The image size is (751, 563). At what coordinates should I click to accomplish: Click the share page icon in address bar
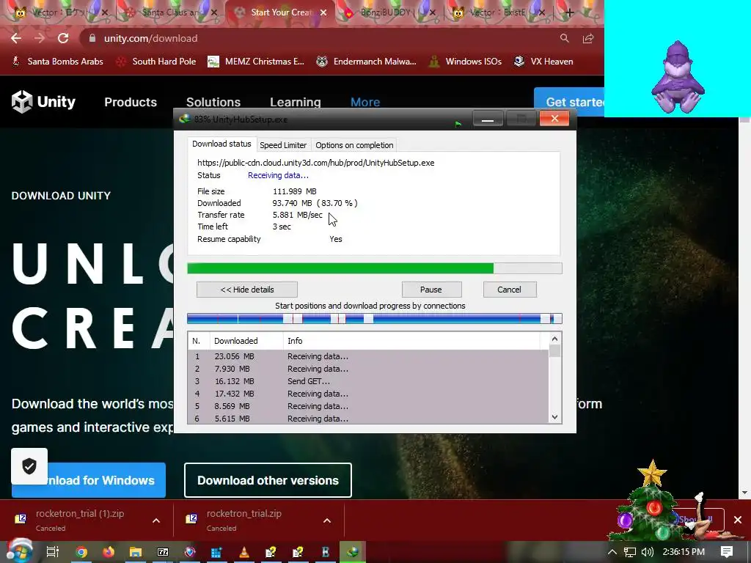[x=588, y=38]
